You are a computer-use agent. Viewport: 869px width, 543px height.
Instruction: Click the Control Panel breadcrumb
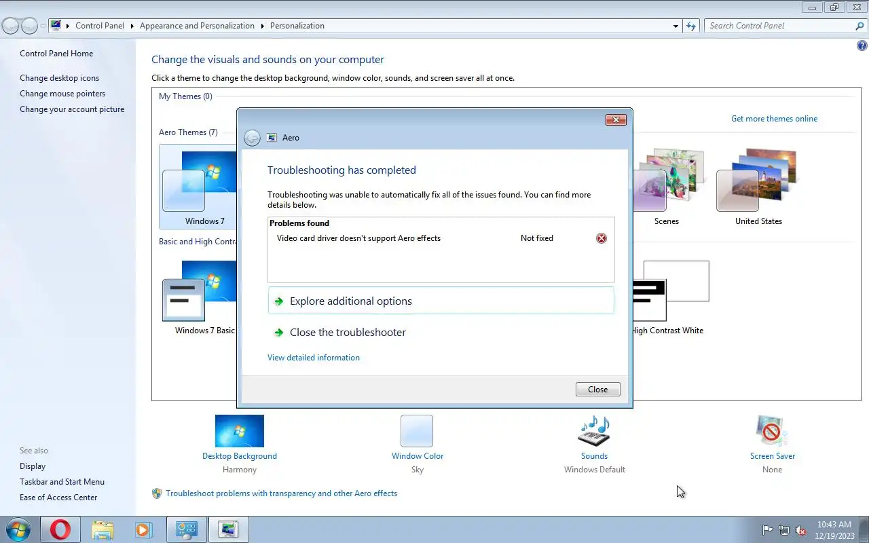pos(100,26)
